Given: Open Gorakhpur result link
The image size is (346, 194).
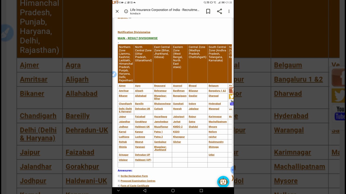Looking at the screenshot, I should tap(141, 122).
